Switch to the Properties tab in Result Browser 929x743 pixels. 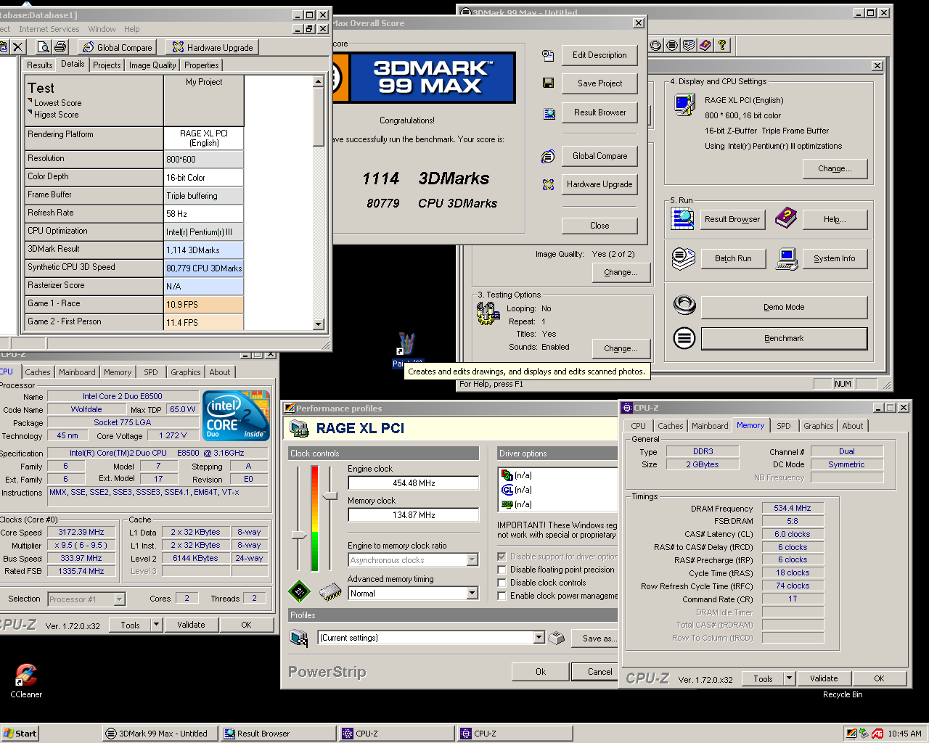[201, 65]
